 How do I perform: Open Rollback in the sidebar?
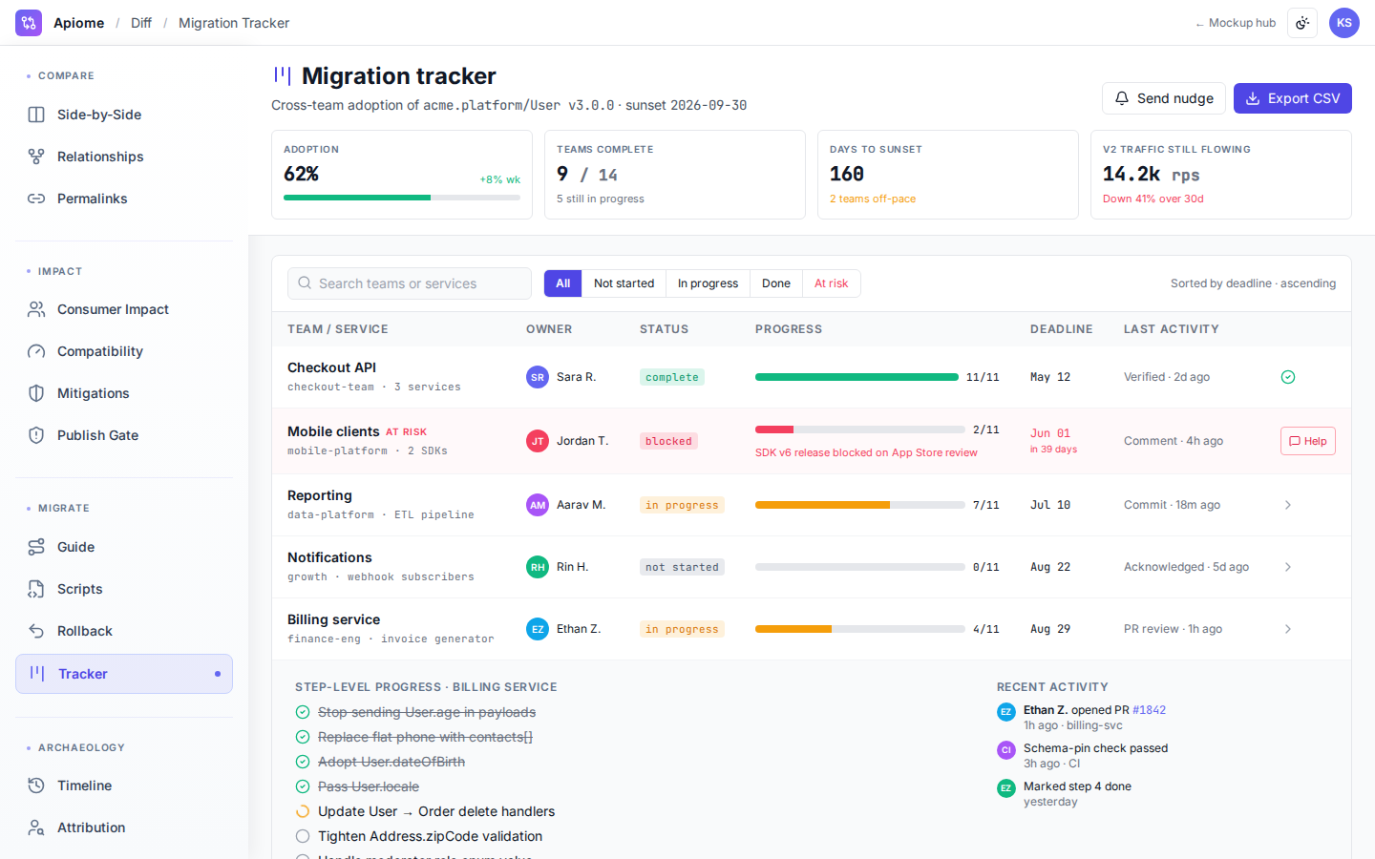[124, 631]
